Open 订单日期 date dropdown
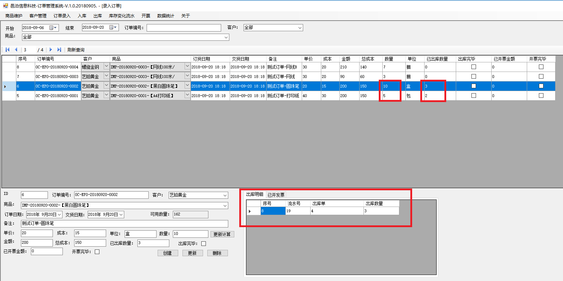The height and width of the screenshot is (281, 563). click(59, 215)
